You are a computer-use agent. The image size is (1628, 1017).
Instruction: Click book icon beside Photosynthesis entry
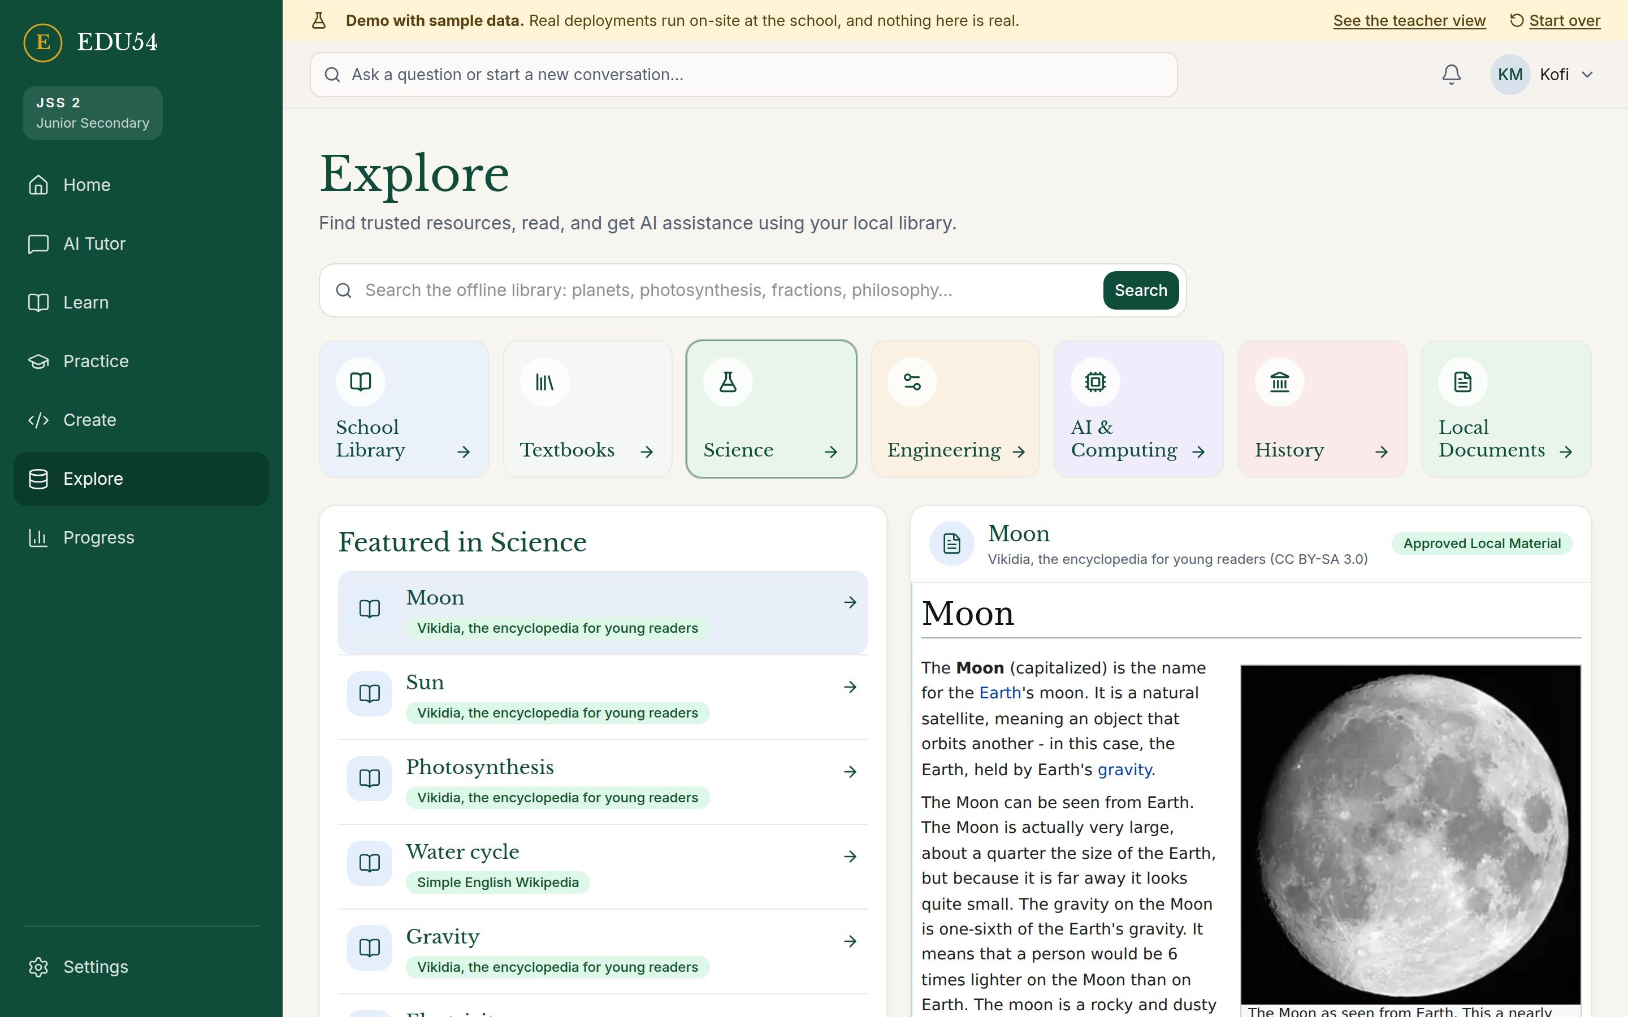(369, 778)
